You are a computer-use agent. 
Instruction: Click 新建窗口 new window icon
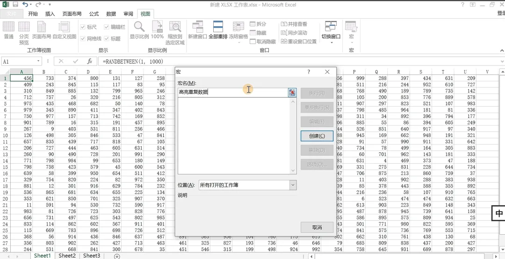coord(197,30)
